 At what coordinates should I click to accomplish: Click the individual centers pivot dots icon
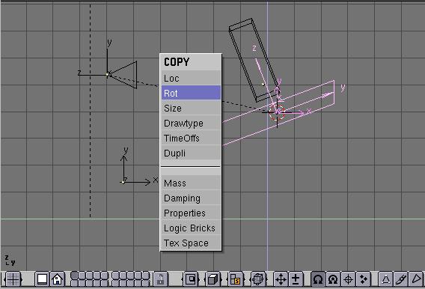tap(363, 279)
